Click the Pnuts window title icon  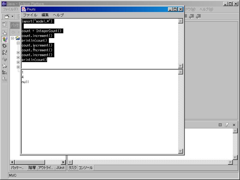(24, 9)
